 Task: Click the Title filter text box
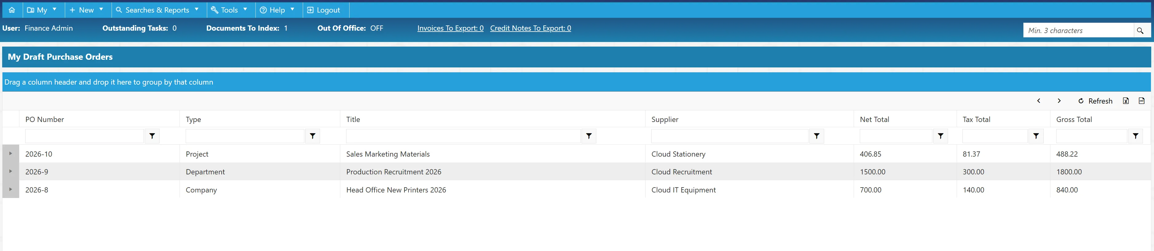[463, 136]
